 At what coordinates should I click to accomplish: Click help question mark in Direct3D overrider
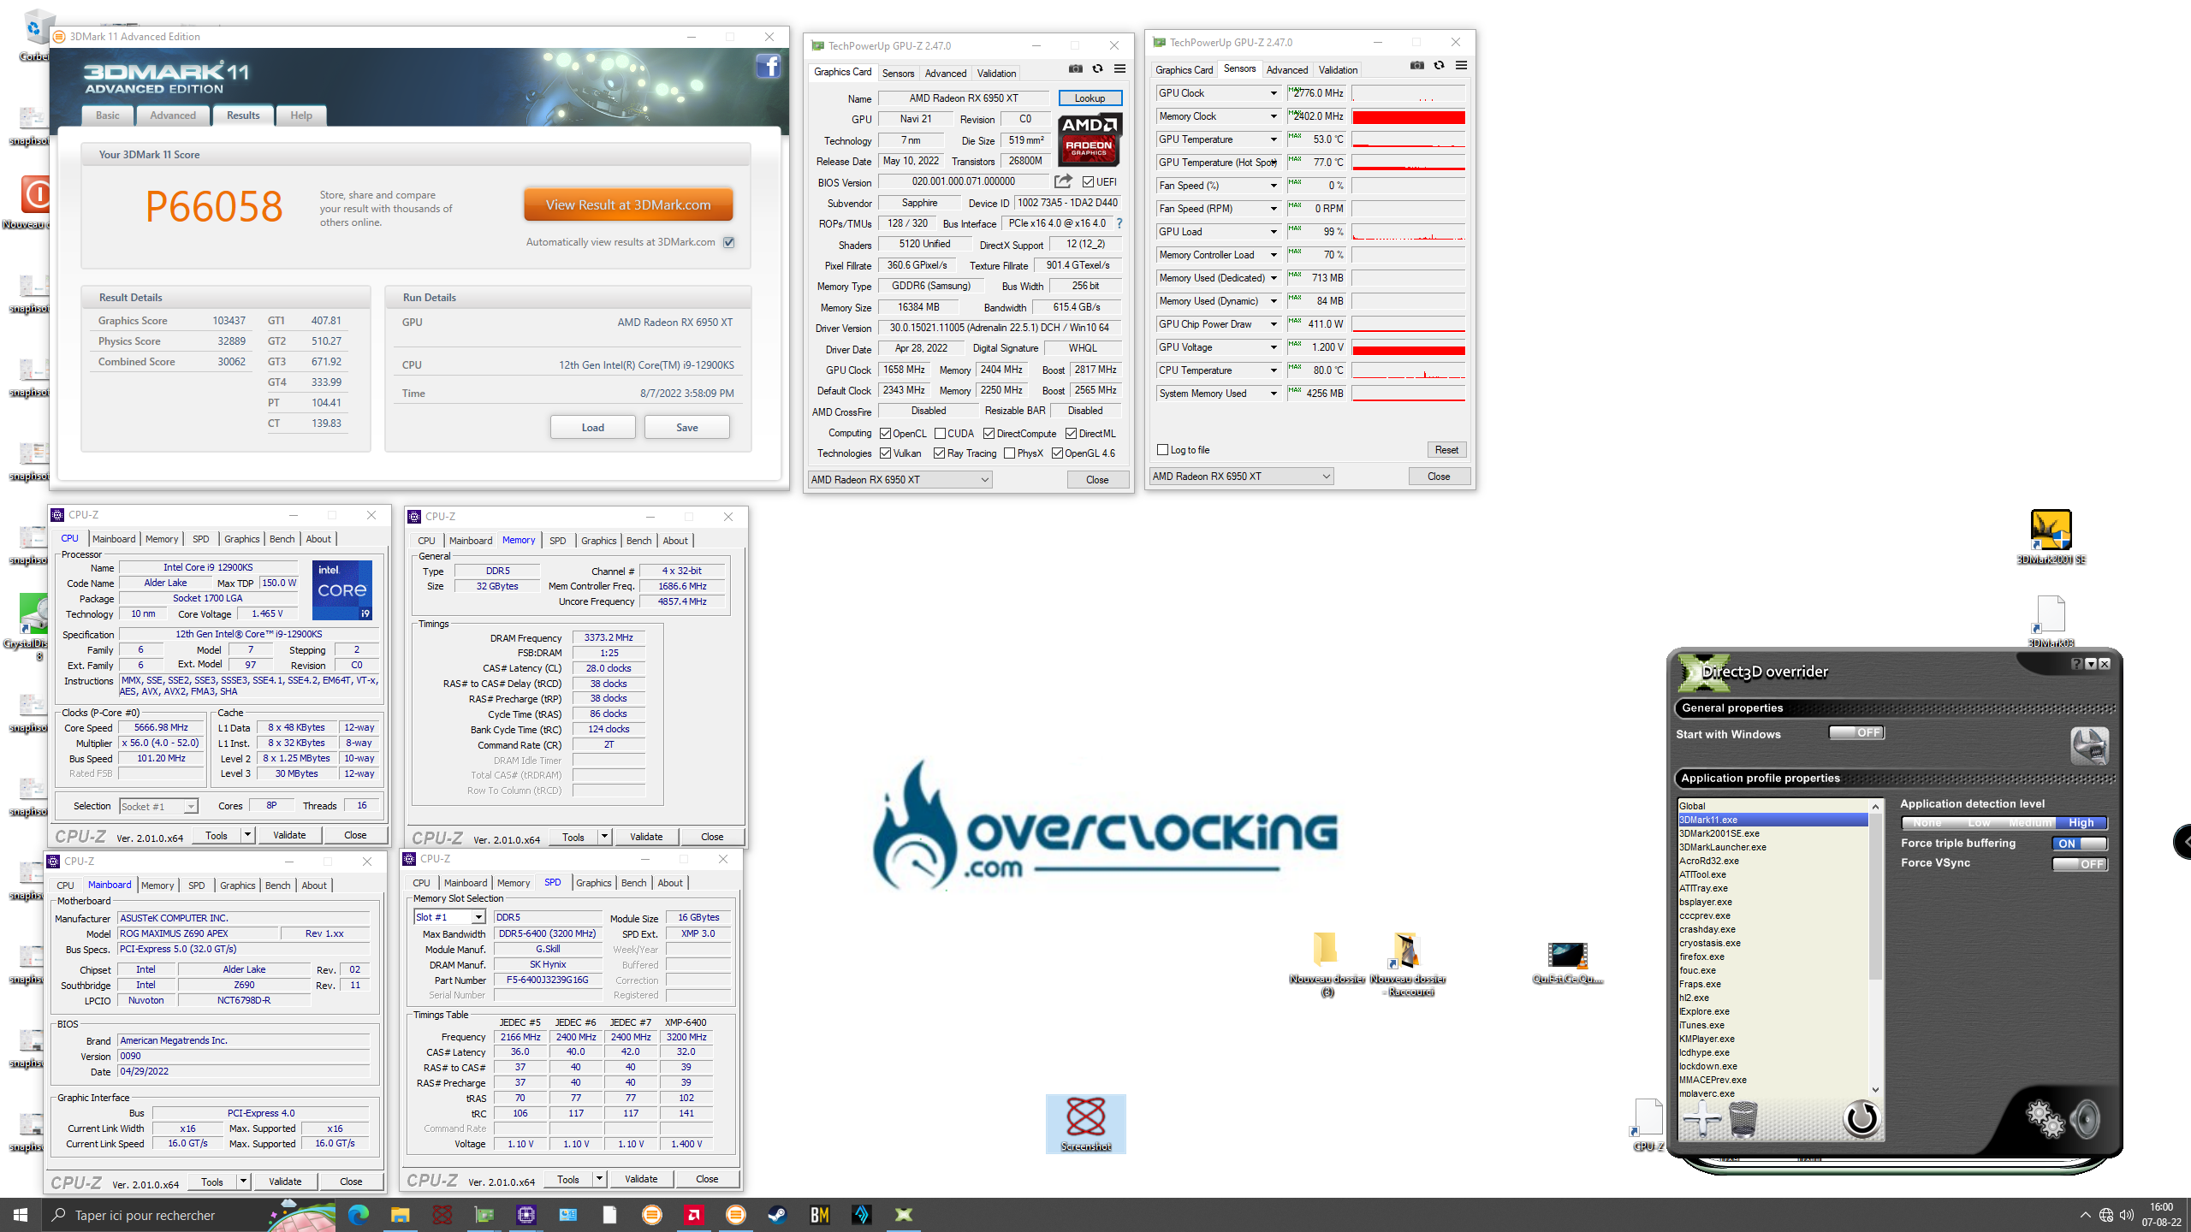(2076, 664)
